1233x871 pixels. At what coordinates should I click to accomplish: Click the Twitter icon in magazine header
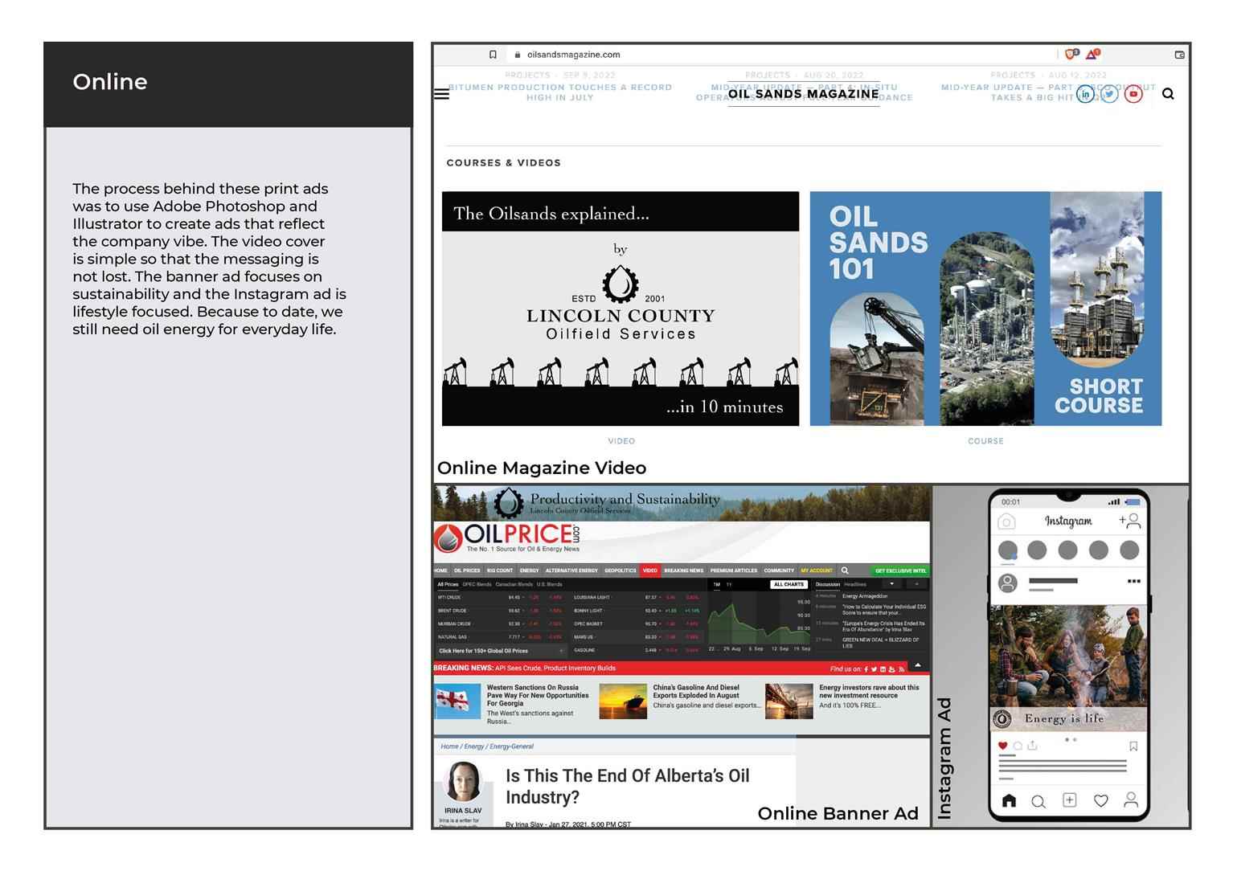pyautogui.click(x=1109, y=94)
